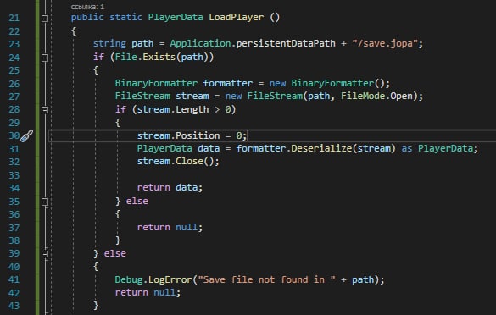This screenshot has height=315, width=496.
Task: Click 'new BinaryFormatter()' on line 26
Action: (x=327, y=83)
